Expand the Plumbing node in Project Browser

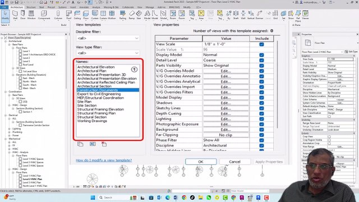(x=9, y=132)
